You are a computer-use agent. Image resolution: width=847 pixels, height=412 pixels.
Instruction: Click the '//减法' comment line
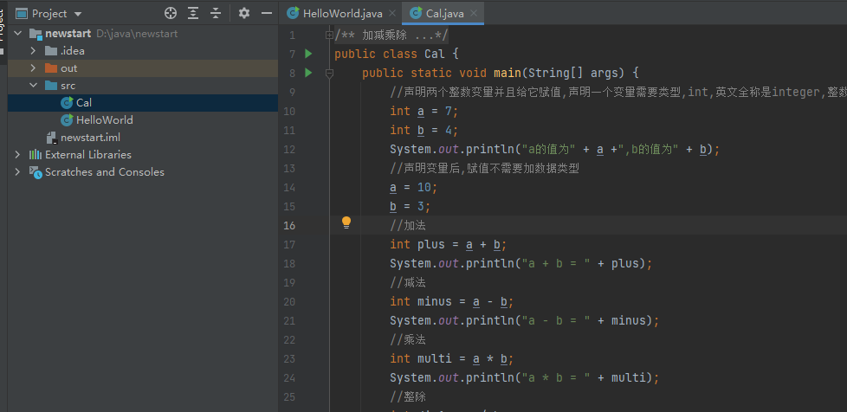408,282
